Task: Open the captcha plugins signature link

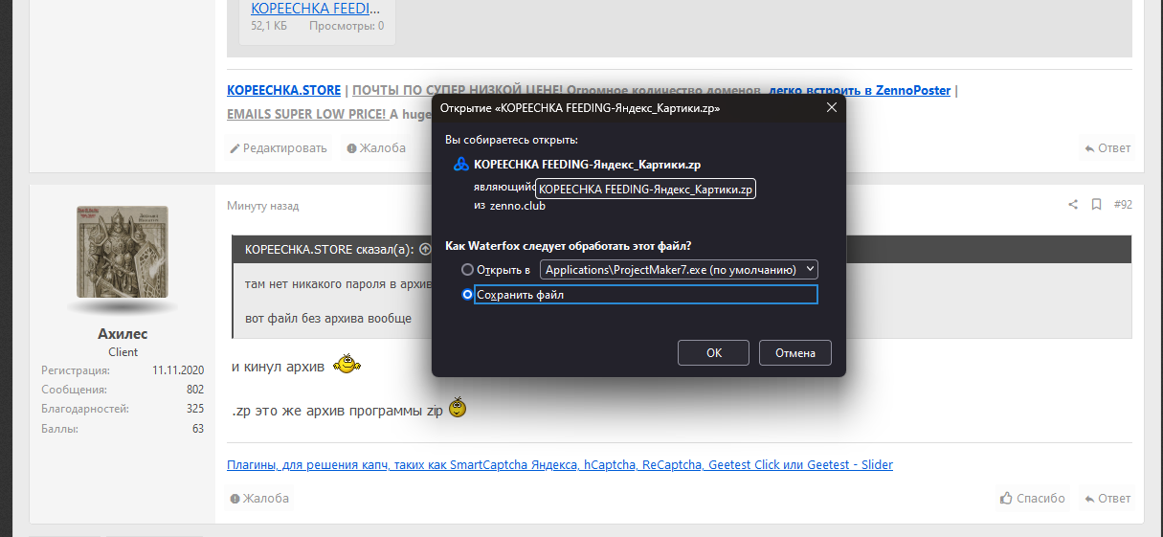Action: (560, 465)
